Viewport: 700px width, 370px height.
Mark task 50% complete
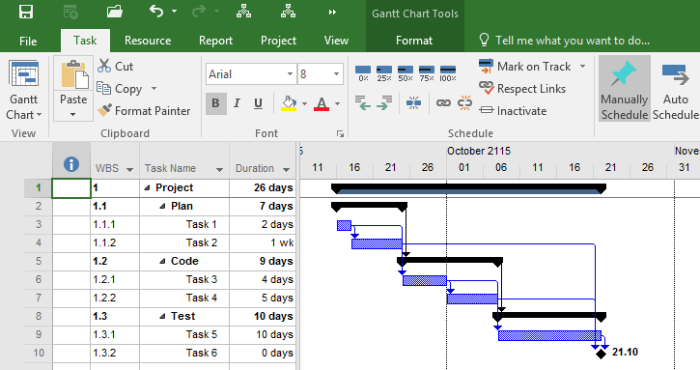pos(406,73)
